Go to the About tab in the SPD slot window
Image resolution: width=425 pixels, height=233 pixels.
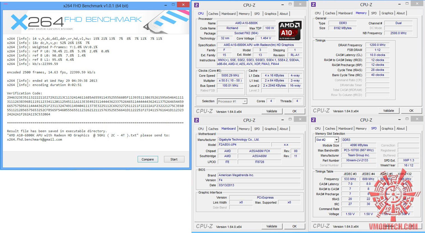[x=401, y=129]
